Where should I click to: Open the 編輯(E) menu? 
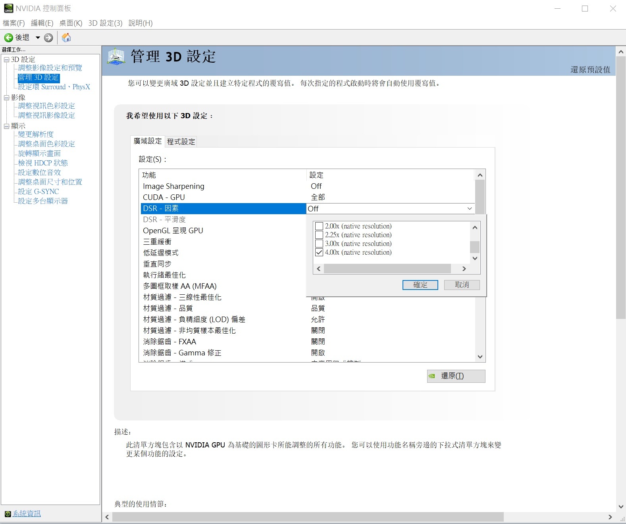coord(42,23)
